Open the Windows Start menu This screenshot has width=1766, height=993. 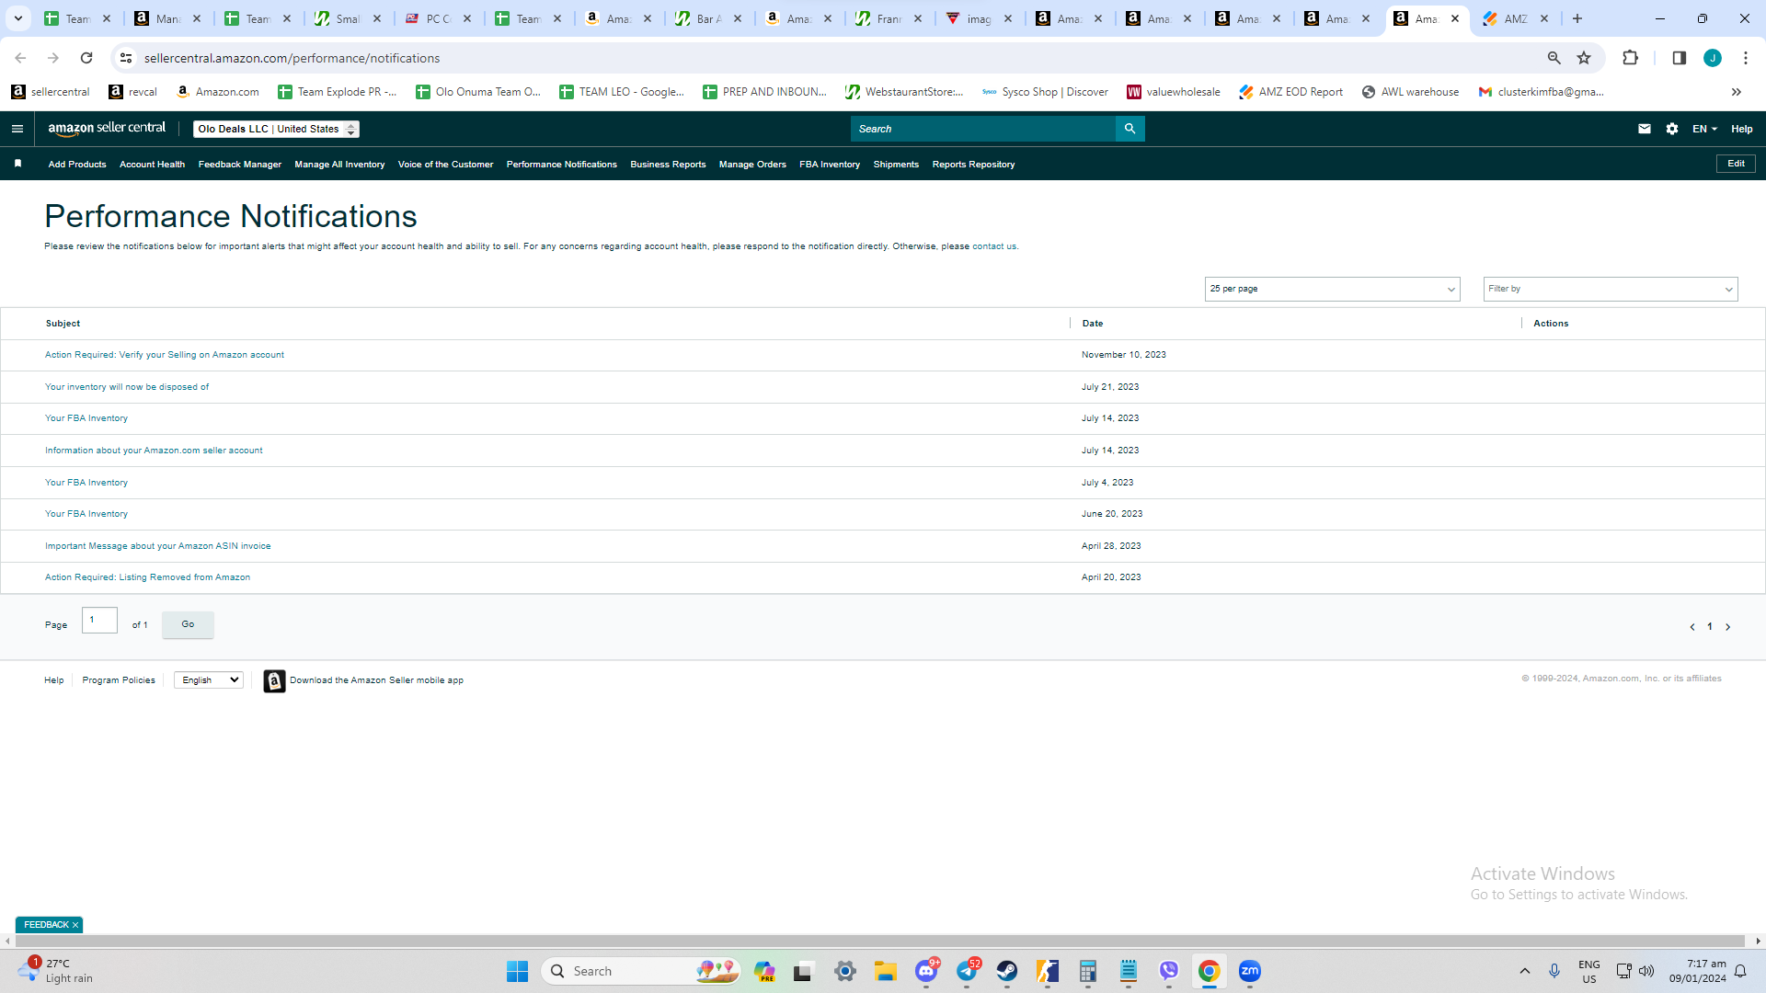(517, 971)
